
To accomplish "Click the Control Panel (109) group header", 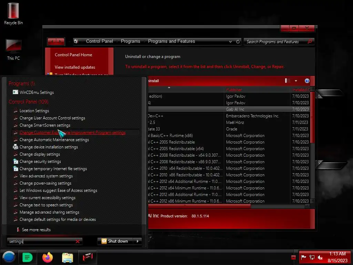I will click(x=28, y=102).
